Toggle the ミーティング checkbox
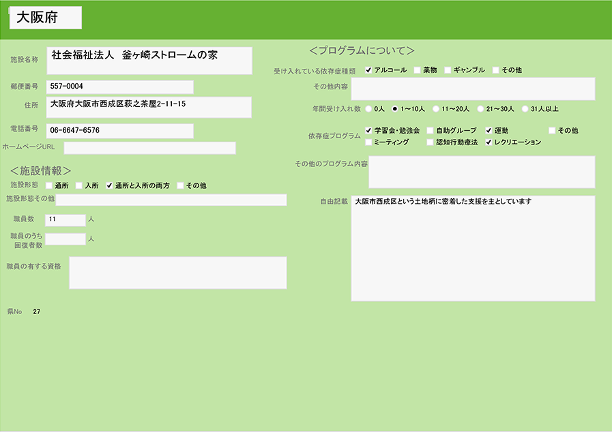The height and width of the screenshot is (432, 612). coord(369,142)
